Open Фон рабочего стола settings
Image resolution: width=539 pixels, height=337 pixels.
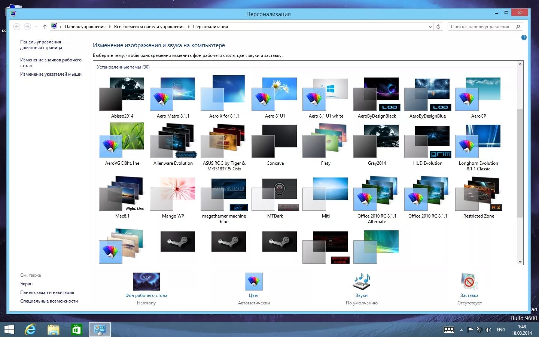(x=146, y=289)
